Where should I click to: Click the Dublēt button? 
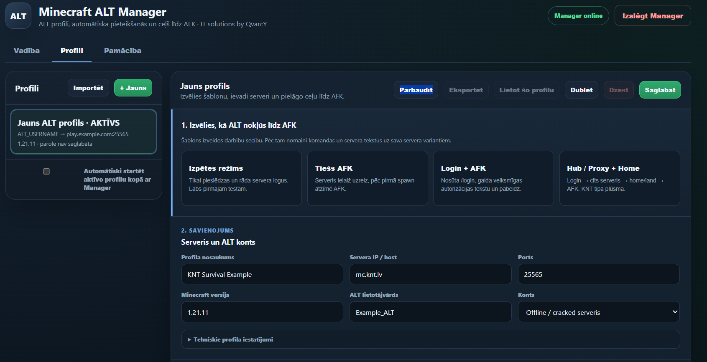(x=582, y=90)
